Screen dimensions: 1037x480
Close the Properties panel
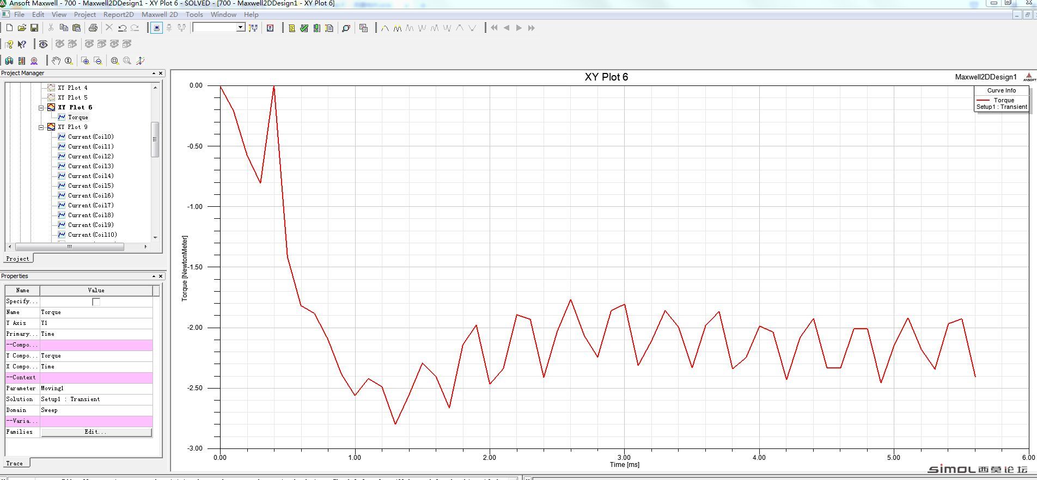161,276
